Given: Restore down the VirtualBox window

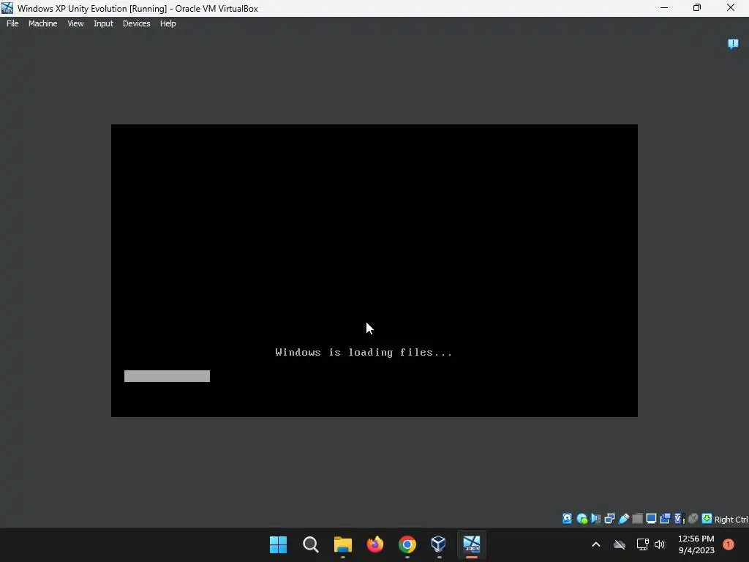Looking at the screenshot, I should tap(697, 8).
